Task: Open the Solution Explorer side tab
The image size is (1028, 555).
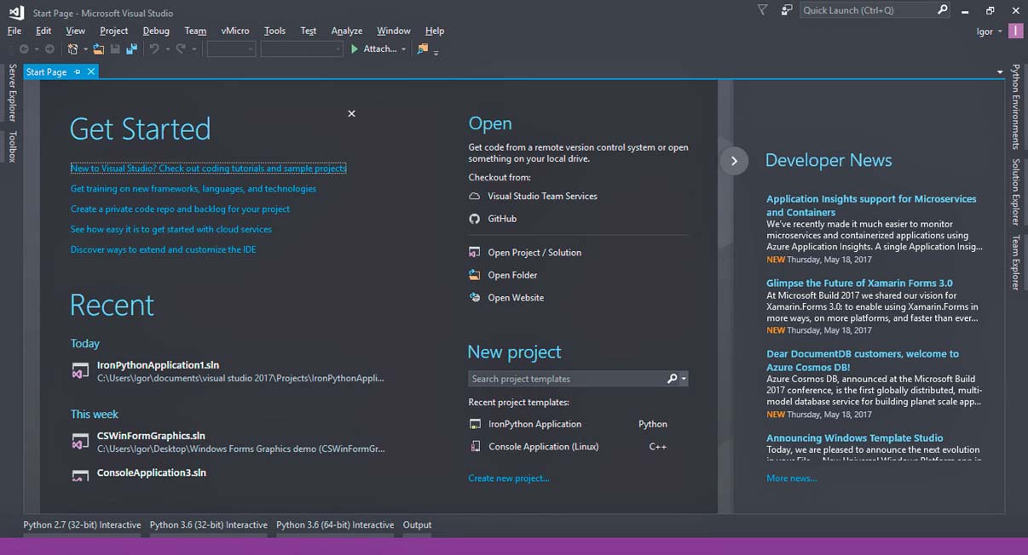Action: click(1015, 192)
